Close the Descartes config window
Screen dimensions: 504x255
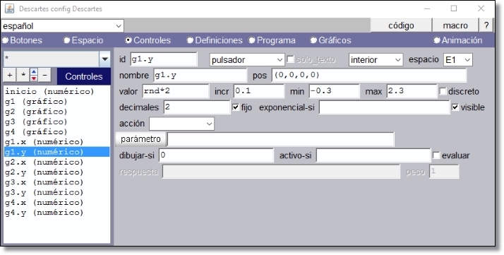pos(481,8)
